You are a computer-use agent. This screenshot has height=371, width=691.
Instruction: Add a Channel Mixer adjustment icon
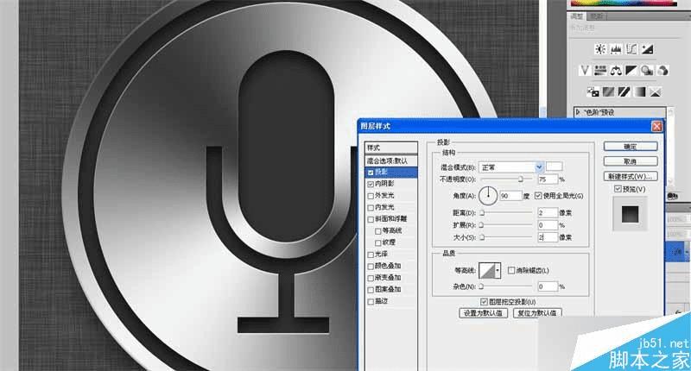[662, 71]
